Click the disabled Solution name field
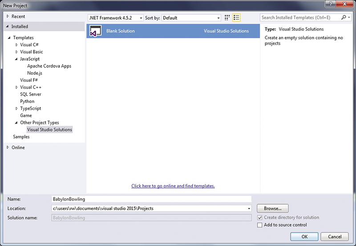 pos(151,218)
